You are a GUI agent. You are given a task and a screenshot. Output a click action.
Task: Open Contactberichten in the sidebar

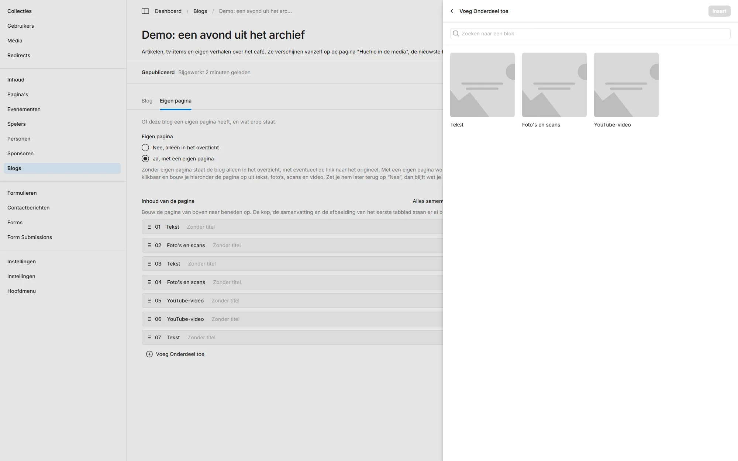pyautogui.click(x=28, y=208)
